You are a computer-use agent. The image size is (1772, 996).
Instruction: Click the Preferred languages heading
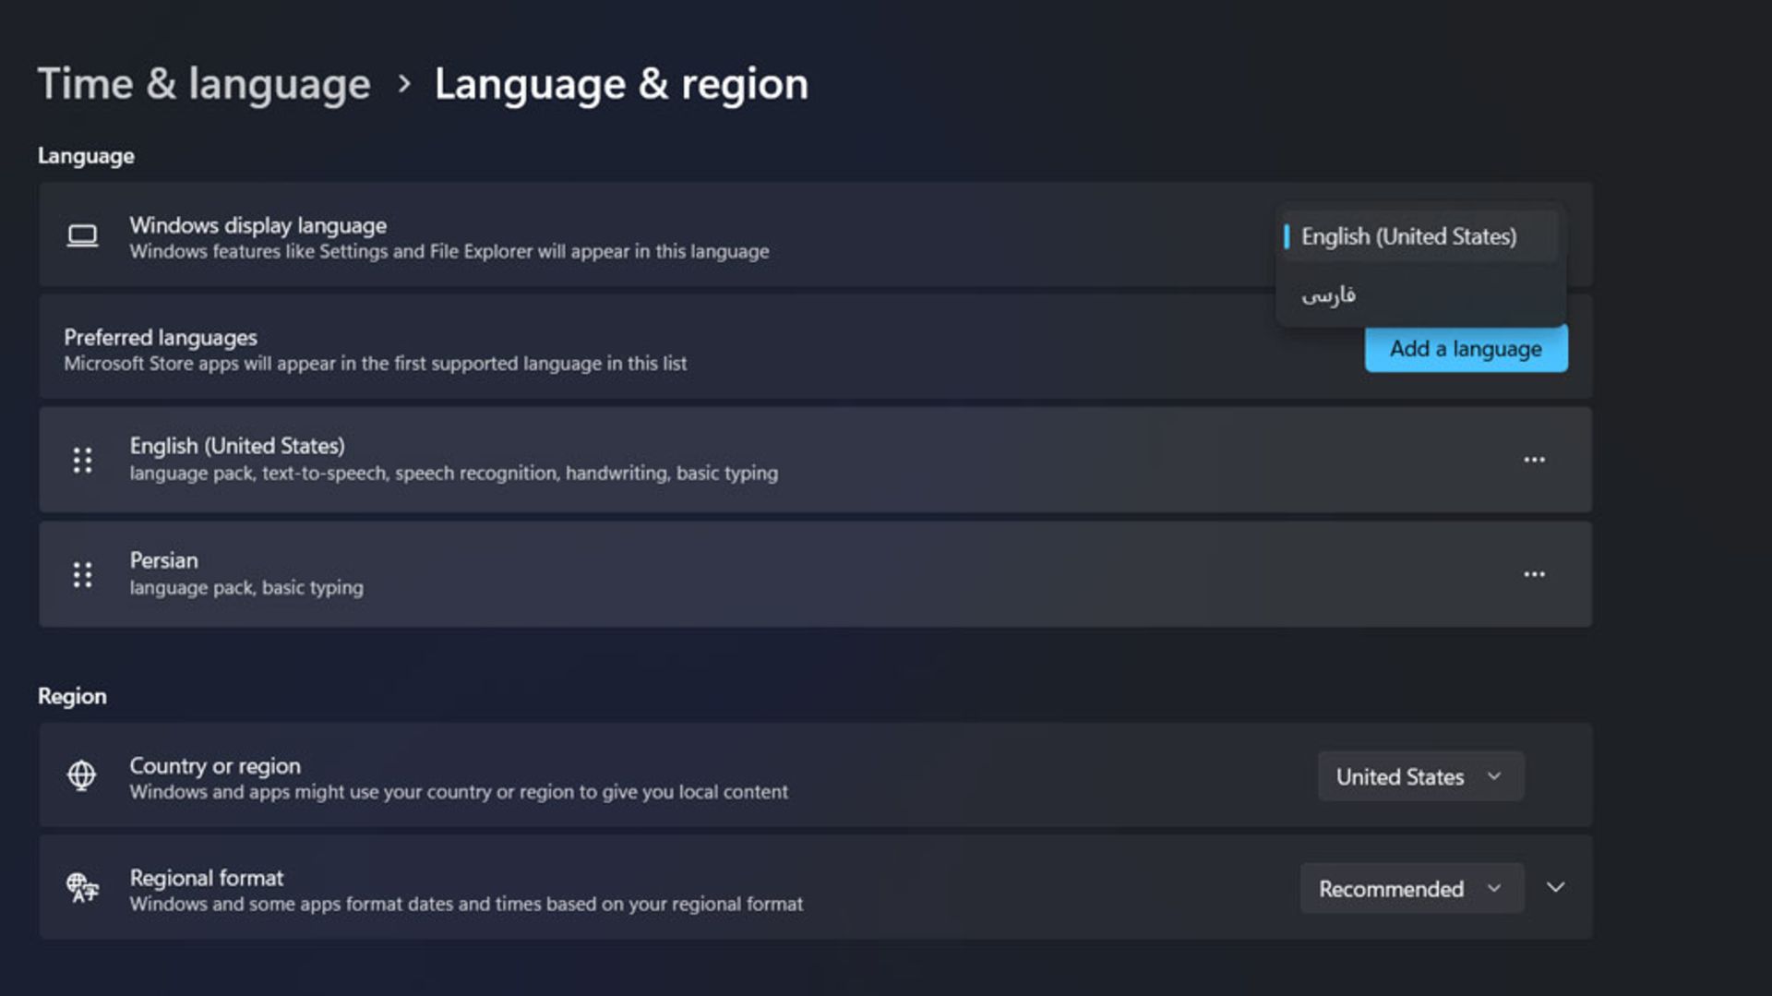tap(161, 338)
